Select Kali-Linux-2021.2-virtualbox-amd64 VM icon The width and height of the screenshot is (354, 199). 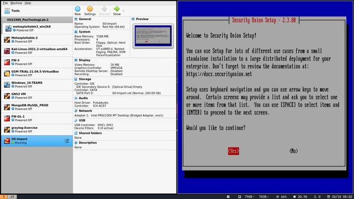coord(7,51)
